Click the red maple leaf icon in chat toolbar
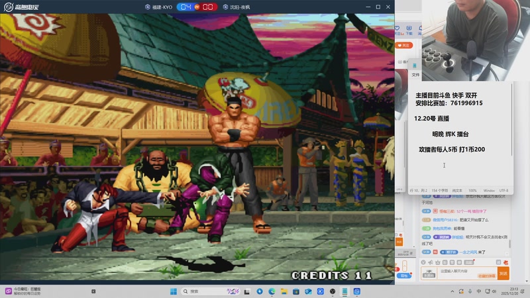The image size is (530, 298). pyautogui.click(x=505, y=262)
